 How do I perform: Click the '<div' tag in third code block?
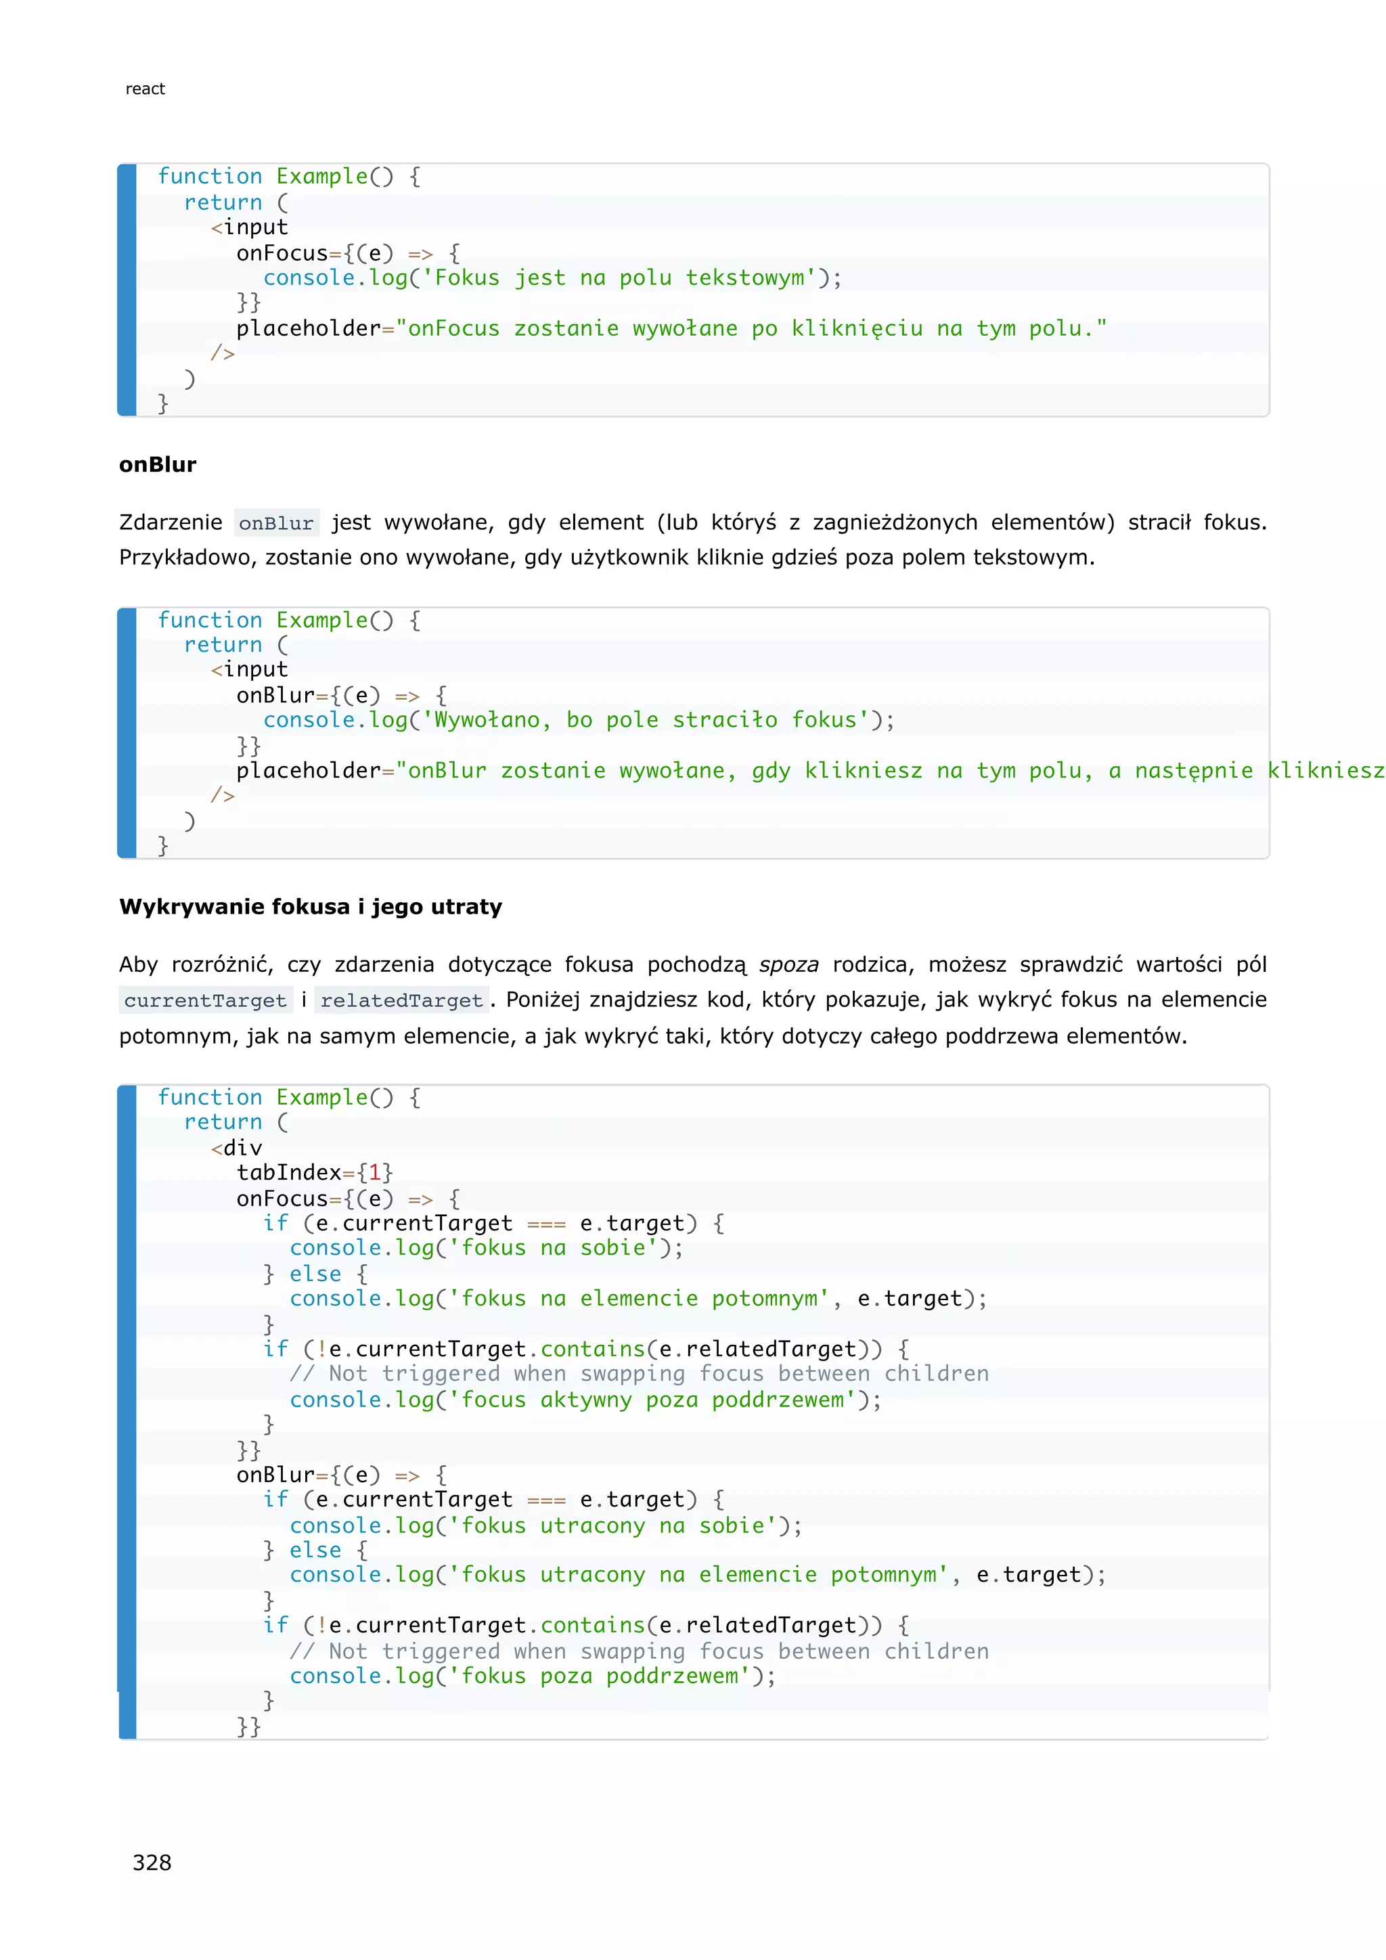(x=236, y=1148)
